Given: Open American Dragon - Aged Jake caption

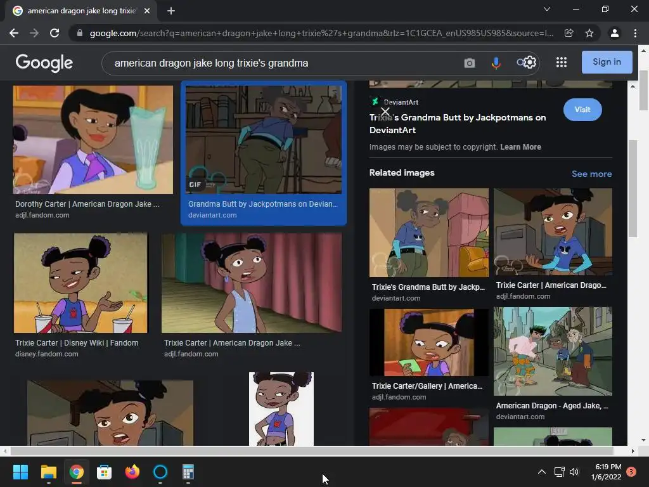Looking at the screenshot, I should click(552, 406).
